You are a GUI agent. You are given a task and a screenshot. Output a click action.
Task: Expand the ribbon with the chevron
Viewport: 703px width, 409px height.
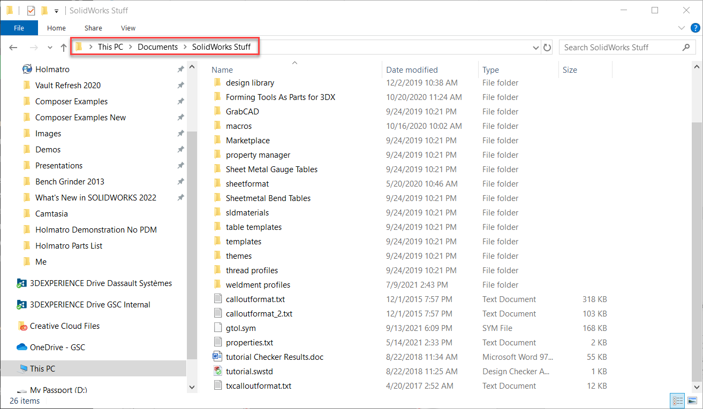coord(682,28)
